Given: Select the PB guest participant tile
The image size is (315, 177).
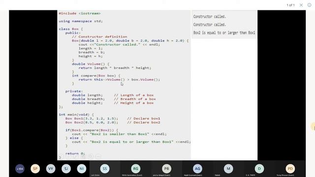Looking at the screenshot, I should coord(166,169).
